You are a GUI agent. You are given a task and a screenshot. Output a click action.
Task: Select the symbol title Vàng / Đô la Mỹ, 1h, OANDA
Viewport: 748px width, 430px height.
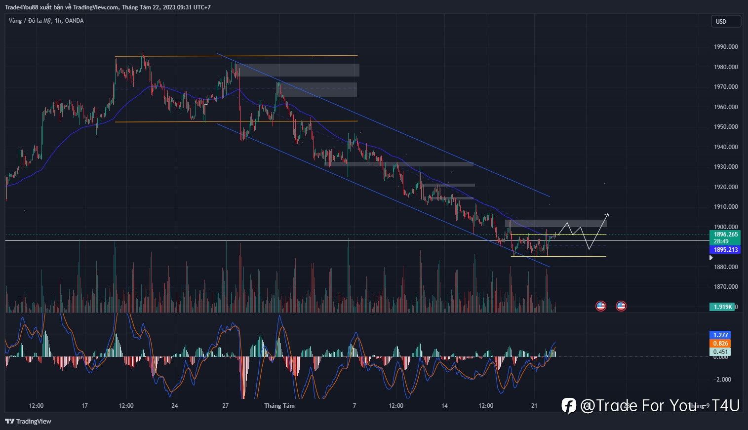(46, 21)
